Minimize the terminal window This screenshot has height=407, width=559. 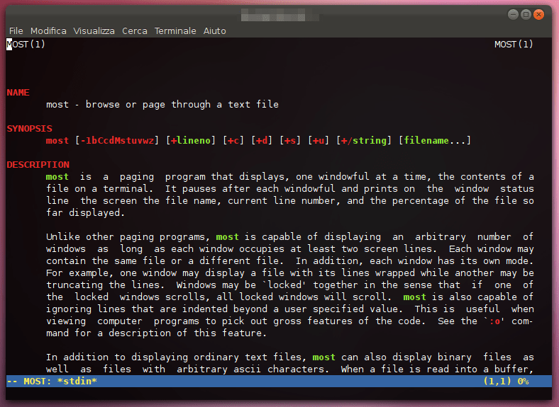click(x=513, y=15)
